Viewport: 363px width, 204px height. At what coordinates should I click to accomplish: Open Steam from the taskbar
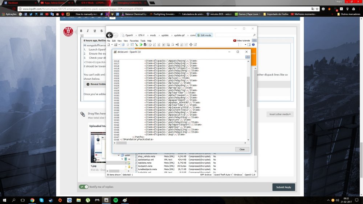coord(51,200)
